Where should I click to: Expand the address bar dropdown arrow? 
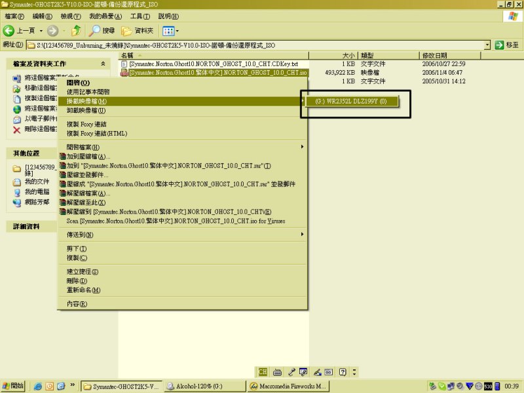[487, 45]
